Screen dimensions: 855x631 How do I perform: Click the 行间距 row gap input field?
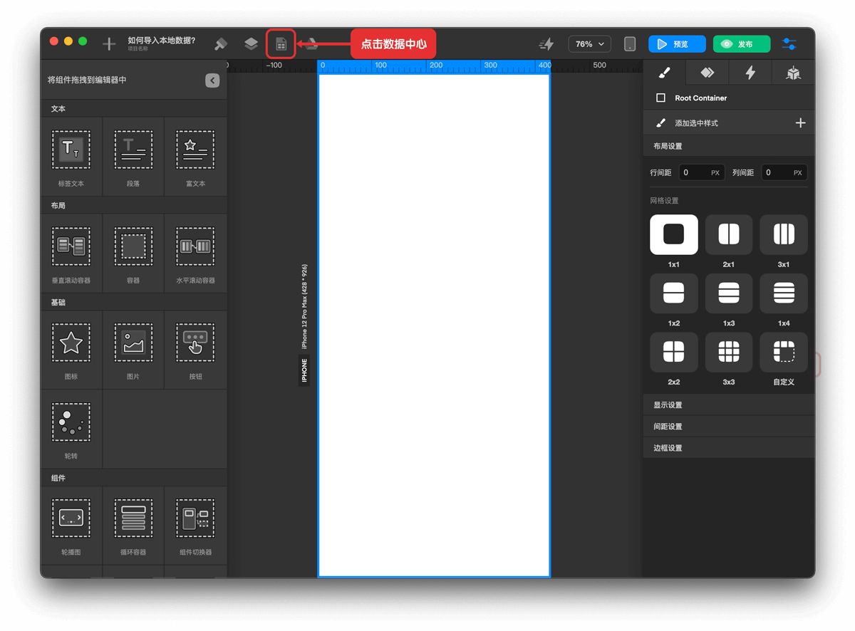coord(701,172)
